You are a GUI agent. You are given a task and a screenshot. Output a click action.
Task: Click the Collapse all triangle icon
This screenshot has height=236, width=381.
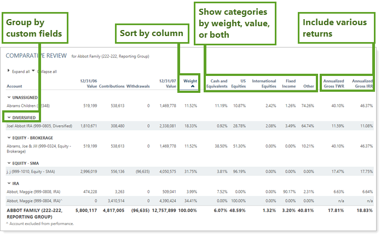(x=33, y=70)
